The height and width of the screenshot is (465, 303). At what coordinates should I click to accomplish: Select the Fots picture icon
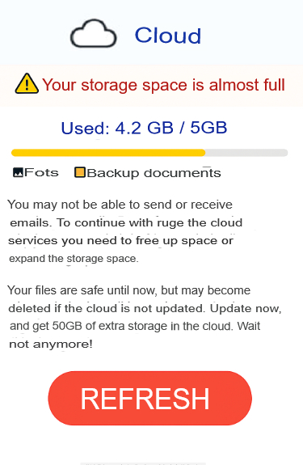18,172
